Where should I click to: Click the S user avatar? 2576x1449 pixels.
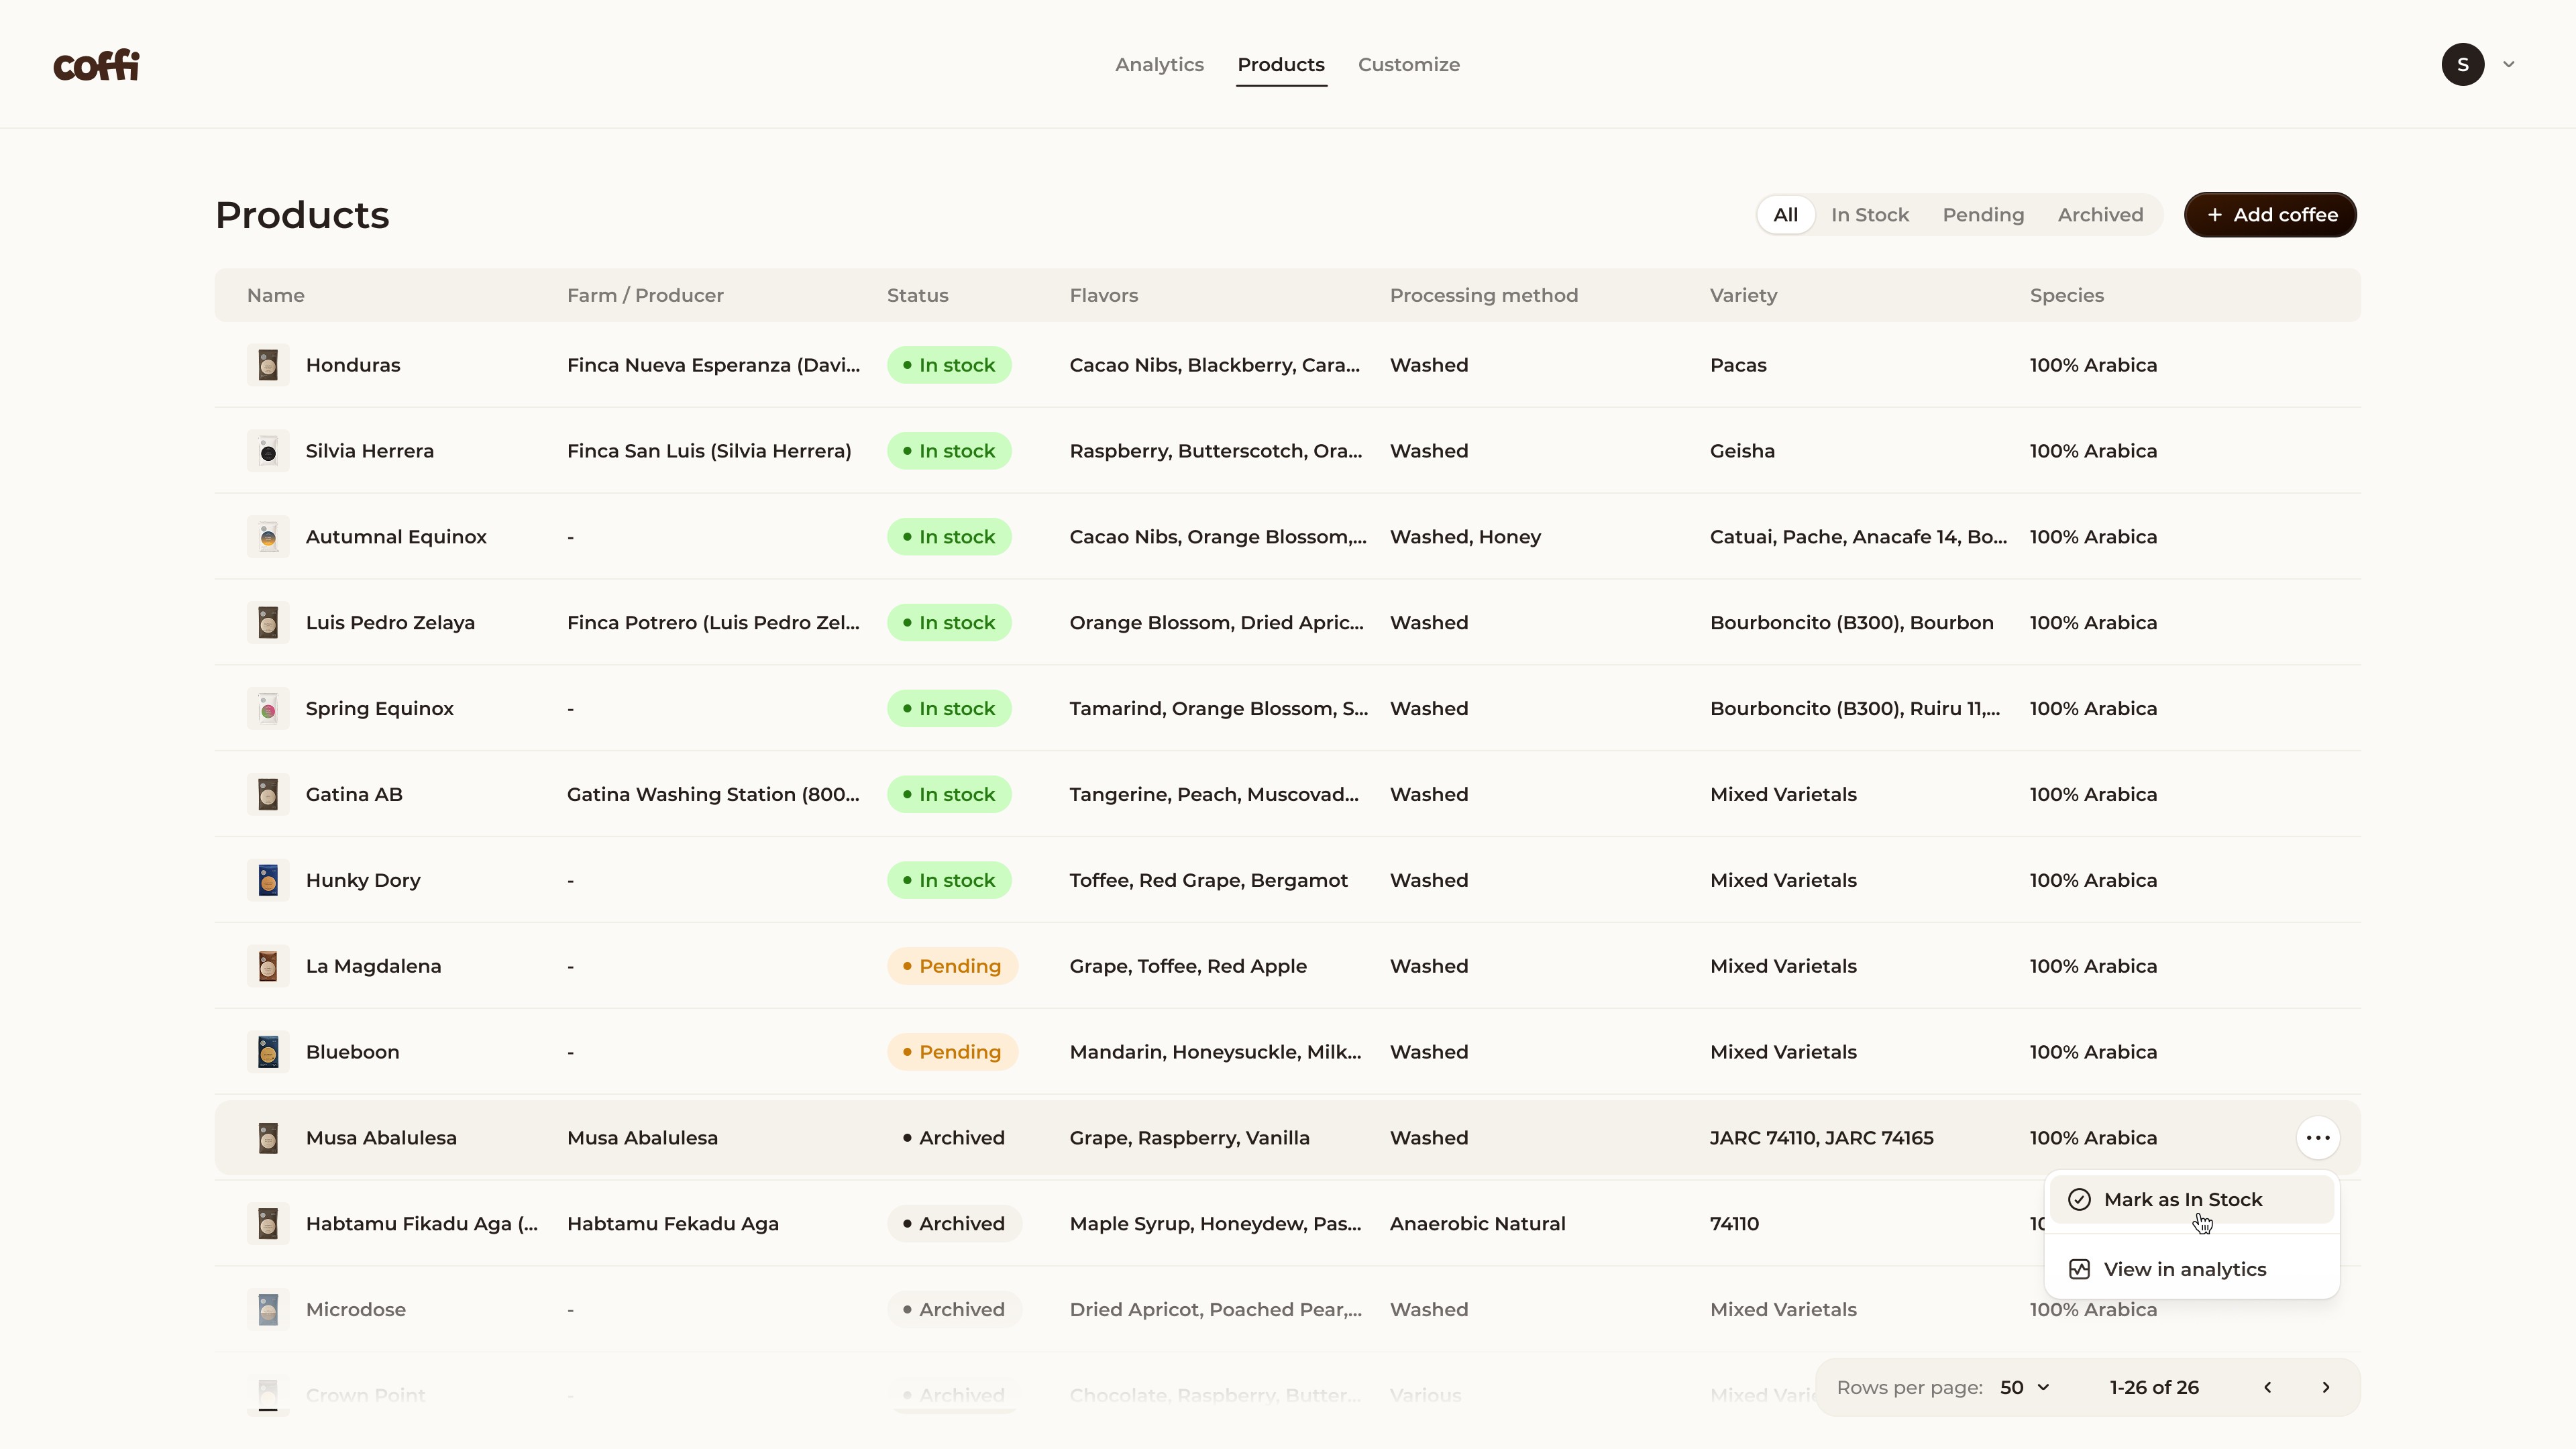tap(2462, 65)
